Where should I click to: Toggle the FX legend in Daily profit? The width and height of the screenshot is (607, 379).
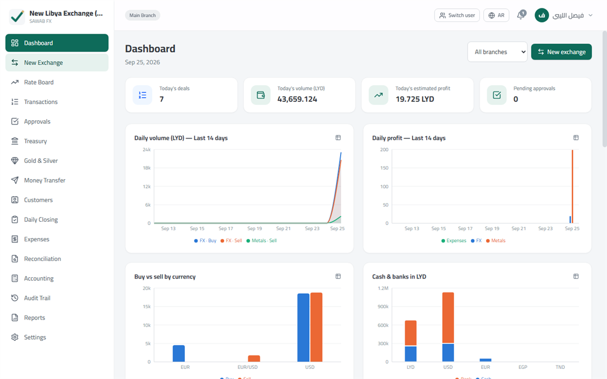point(476,240)
